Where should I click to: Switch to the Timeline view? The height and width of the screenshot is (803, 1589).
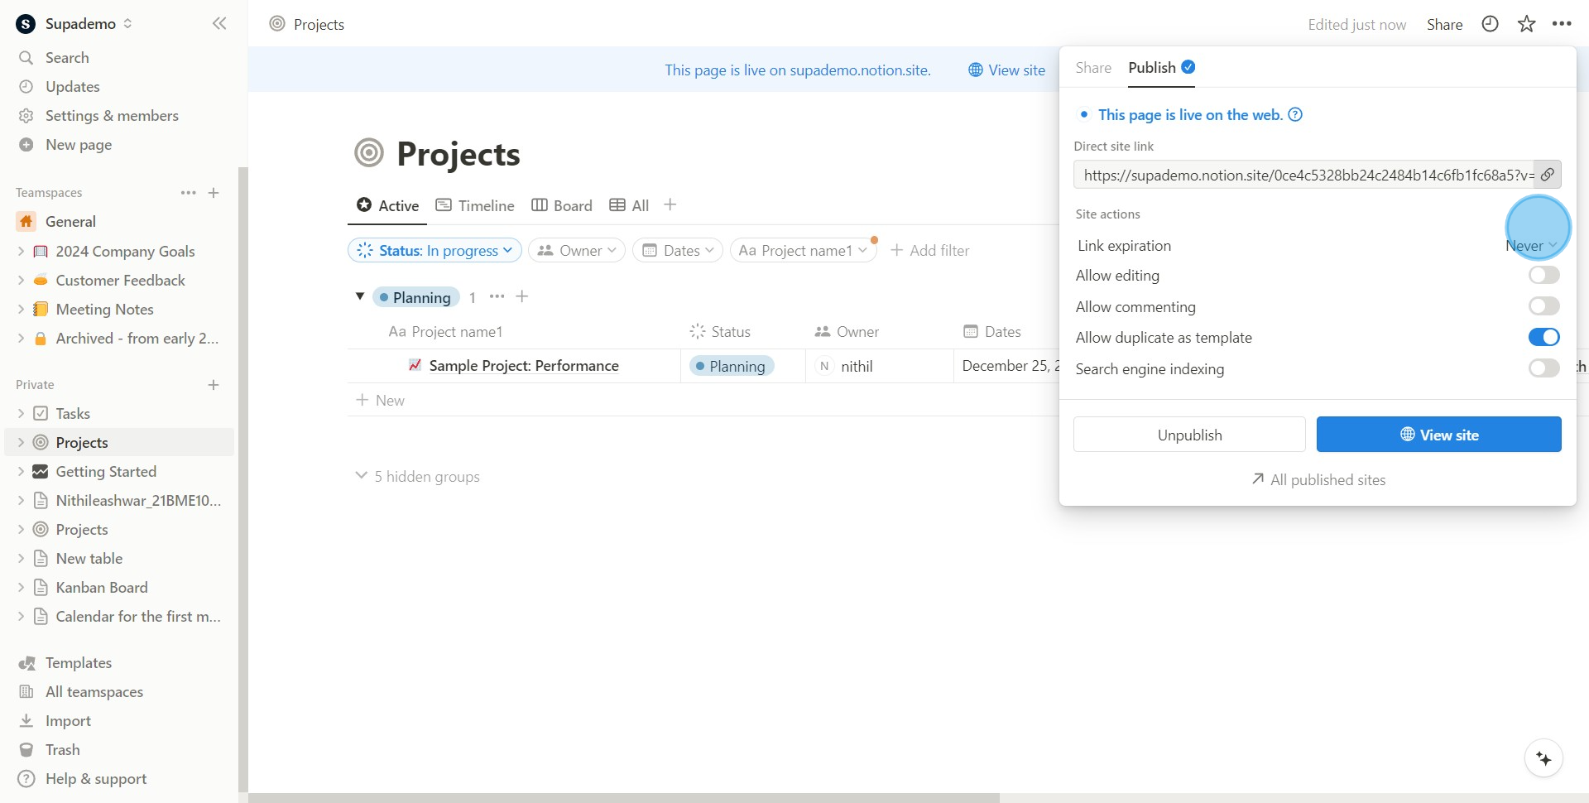point(475,205)
